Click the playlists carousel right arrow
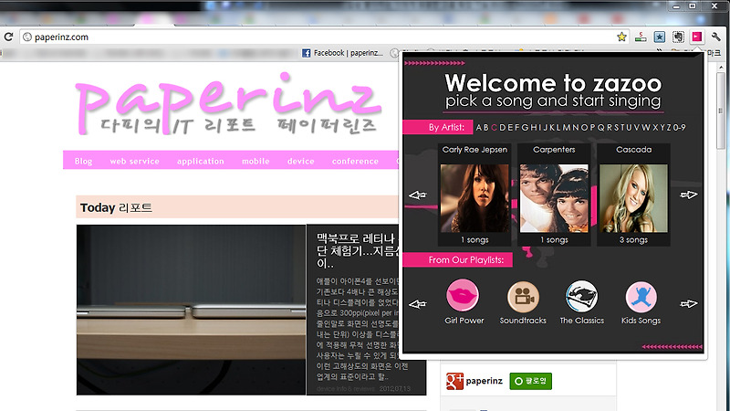The image size is (730, 411). (x=689, y=304)
